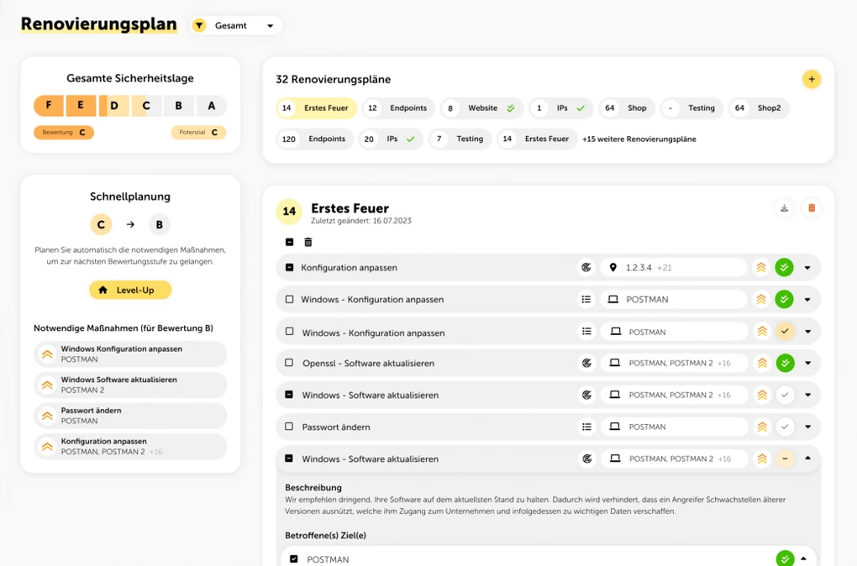Collapse the expanded Windows - Software aktualisieren row
The height and width of the screenshot is (566, 857).
click(807, 459)
